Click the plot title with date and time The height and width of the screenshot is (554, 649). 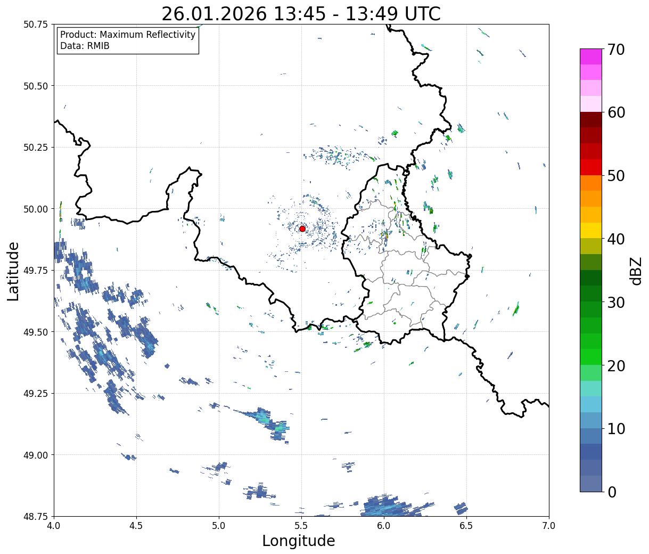pyautogui.click(x=301, y=14)
